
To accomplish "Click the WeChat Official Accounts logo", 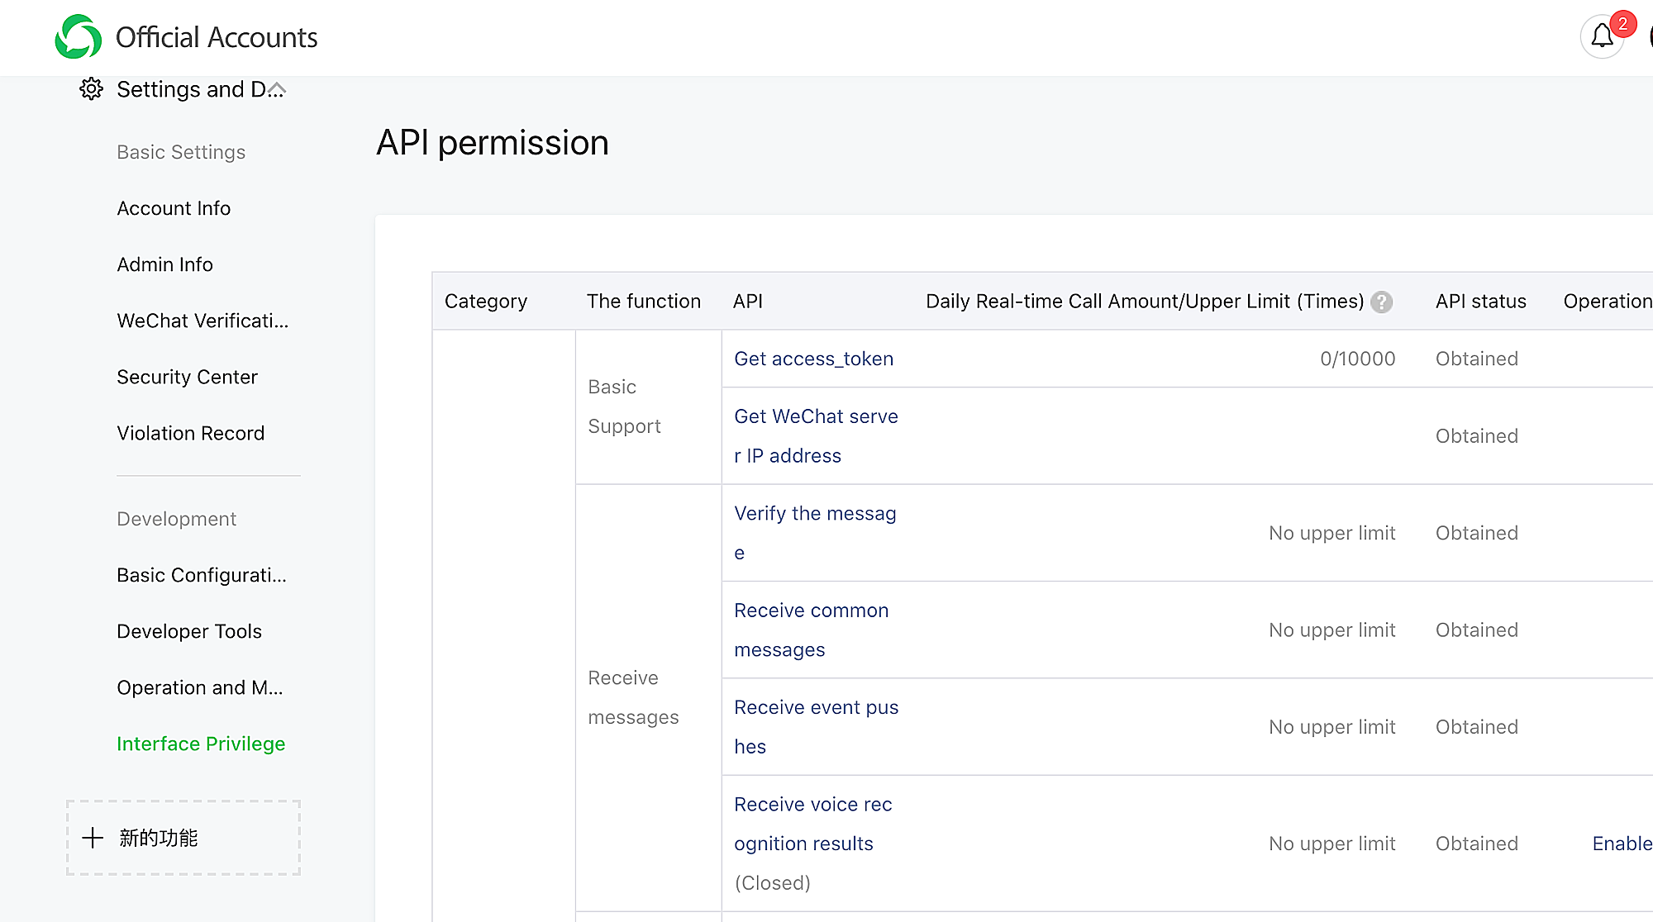I will tap(79, 37).
